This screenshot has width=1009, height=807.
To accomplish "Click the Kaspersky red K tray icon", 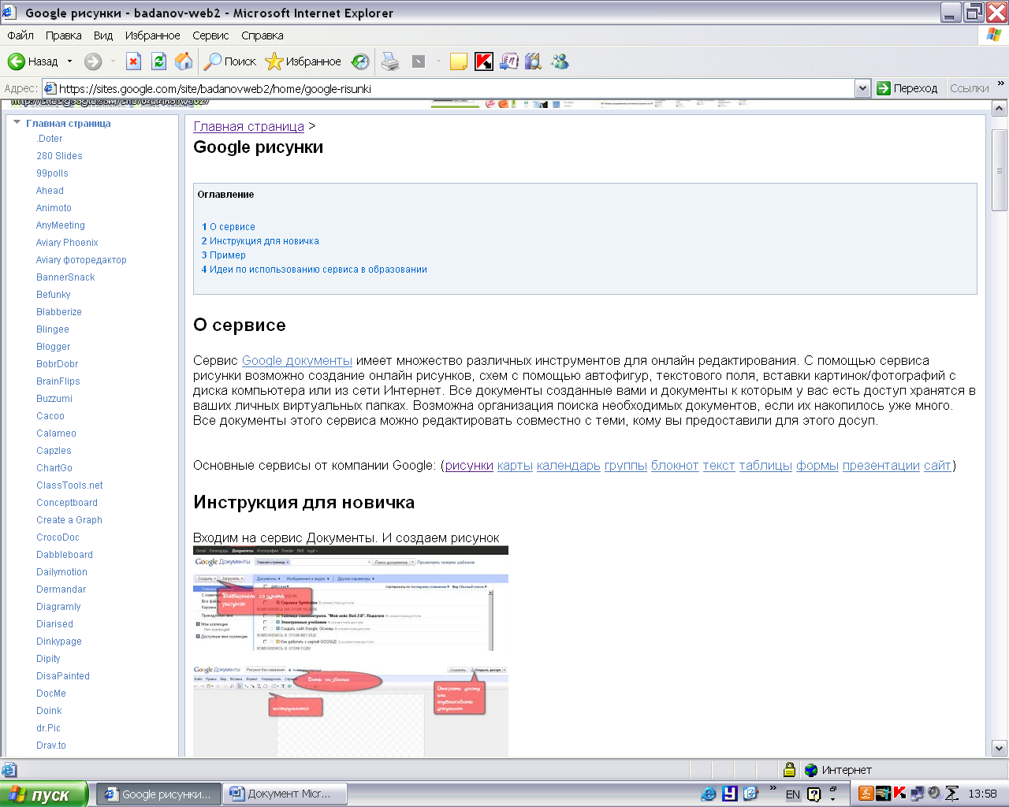I will pyautogui.click(x=899, y=794).
